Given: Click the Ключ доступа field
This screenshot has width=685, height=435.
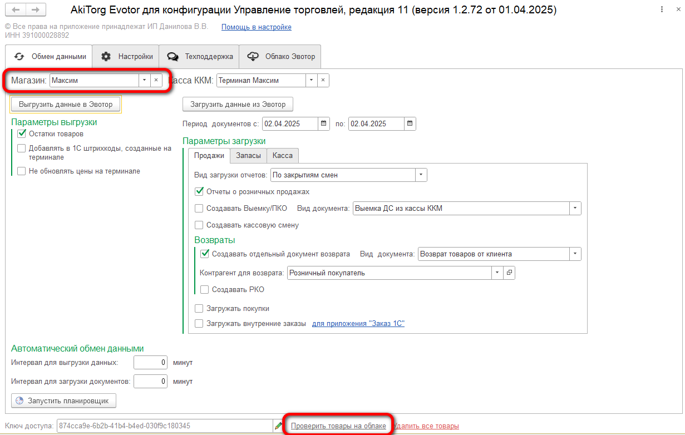Looking at the screenshot, I should click(x=165, y=426).
